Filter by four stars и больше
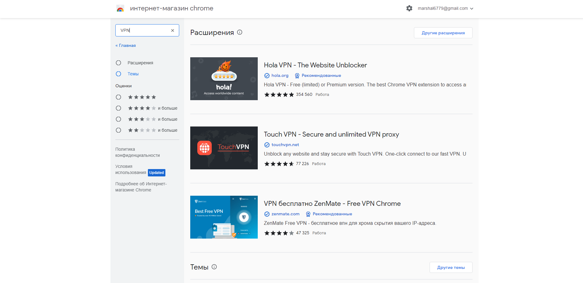This screenshot has width=583, height=283. (118, 108)
